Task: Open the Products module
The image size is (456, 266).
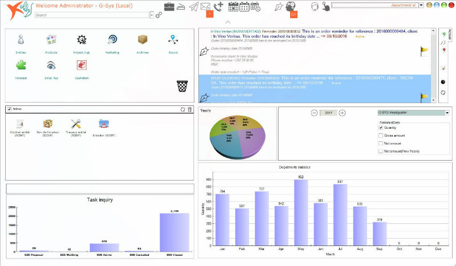Action: pyautogui.click(x=51, y=40)
